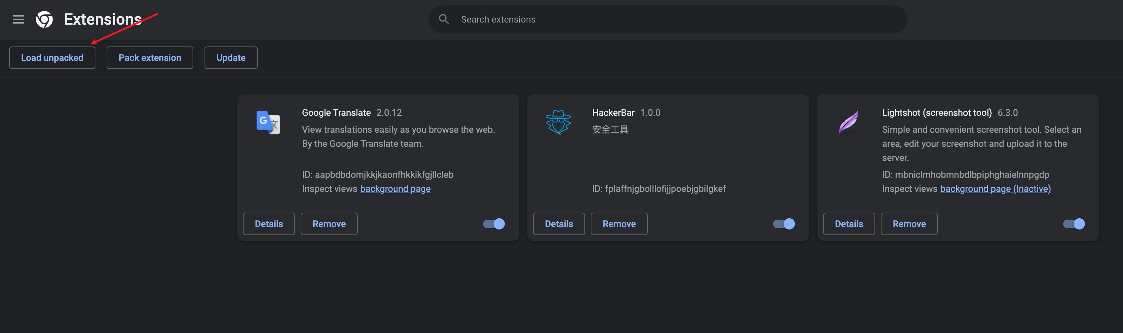The width and height of the screenshot is (1123, 333).
Task: Click the Google Translate extension icon
Action: click(x=268, y=122)
